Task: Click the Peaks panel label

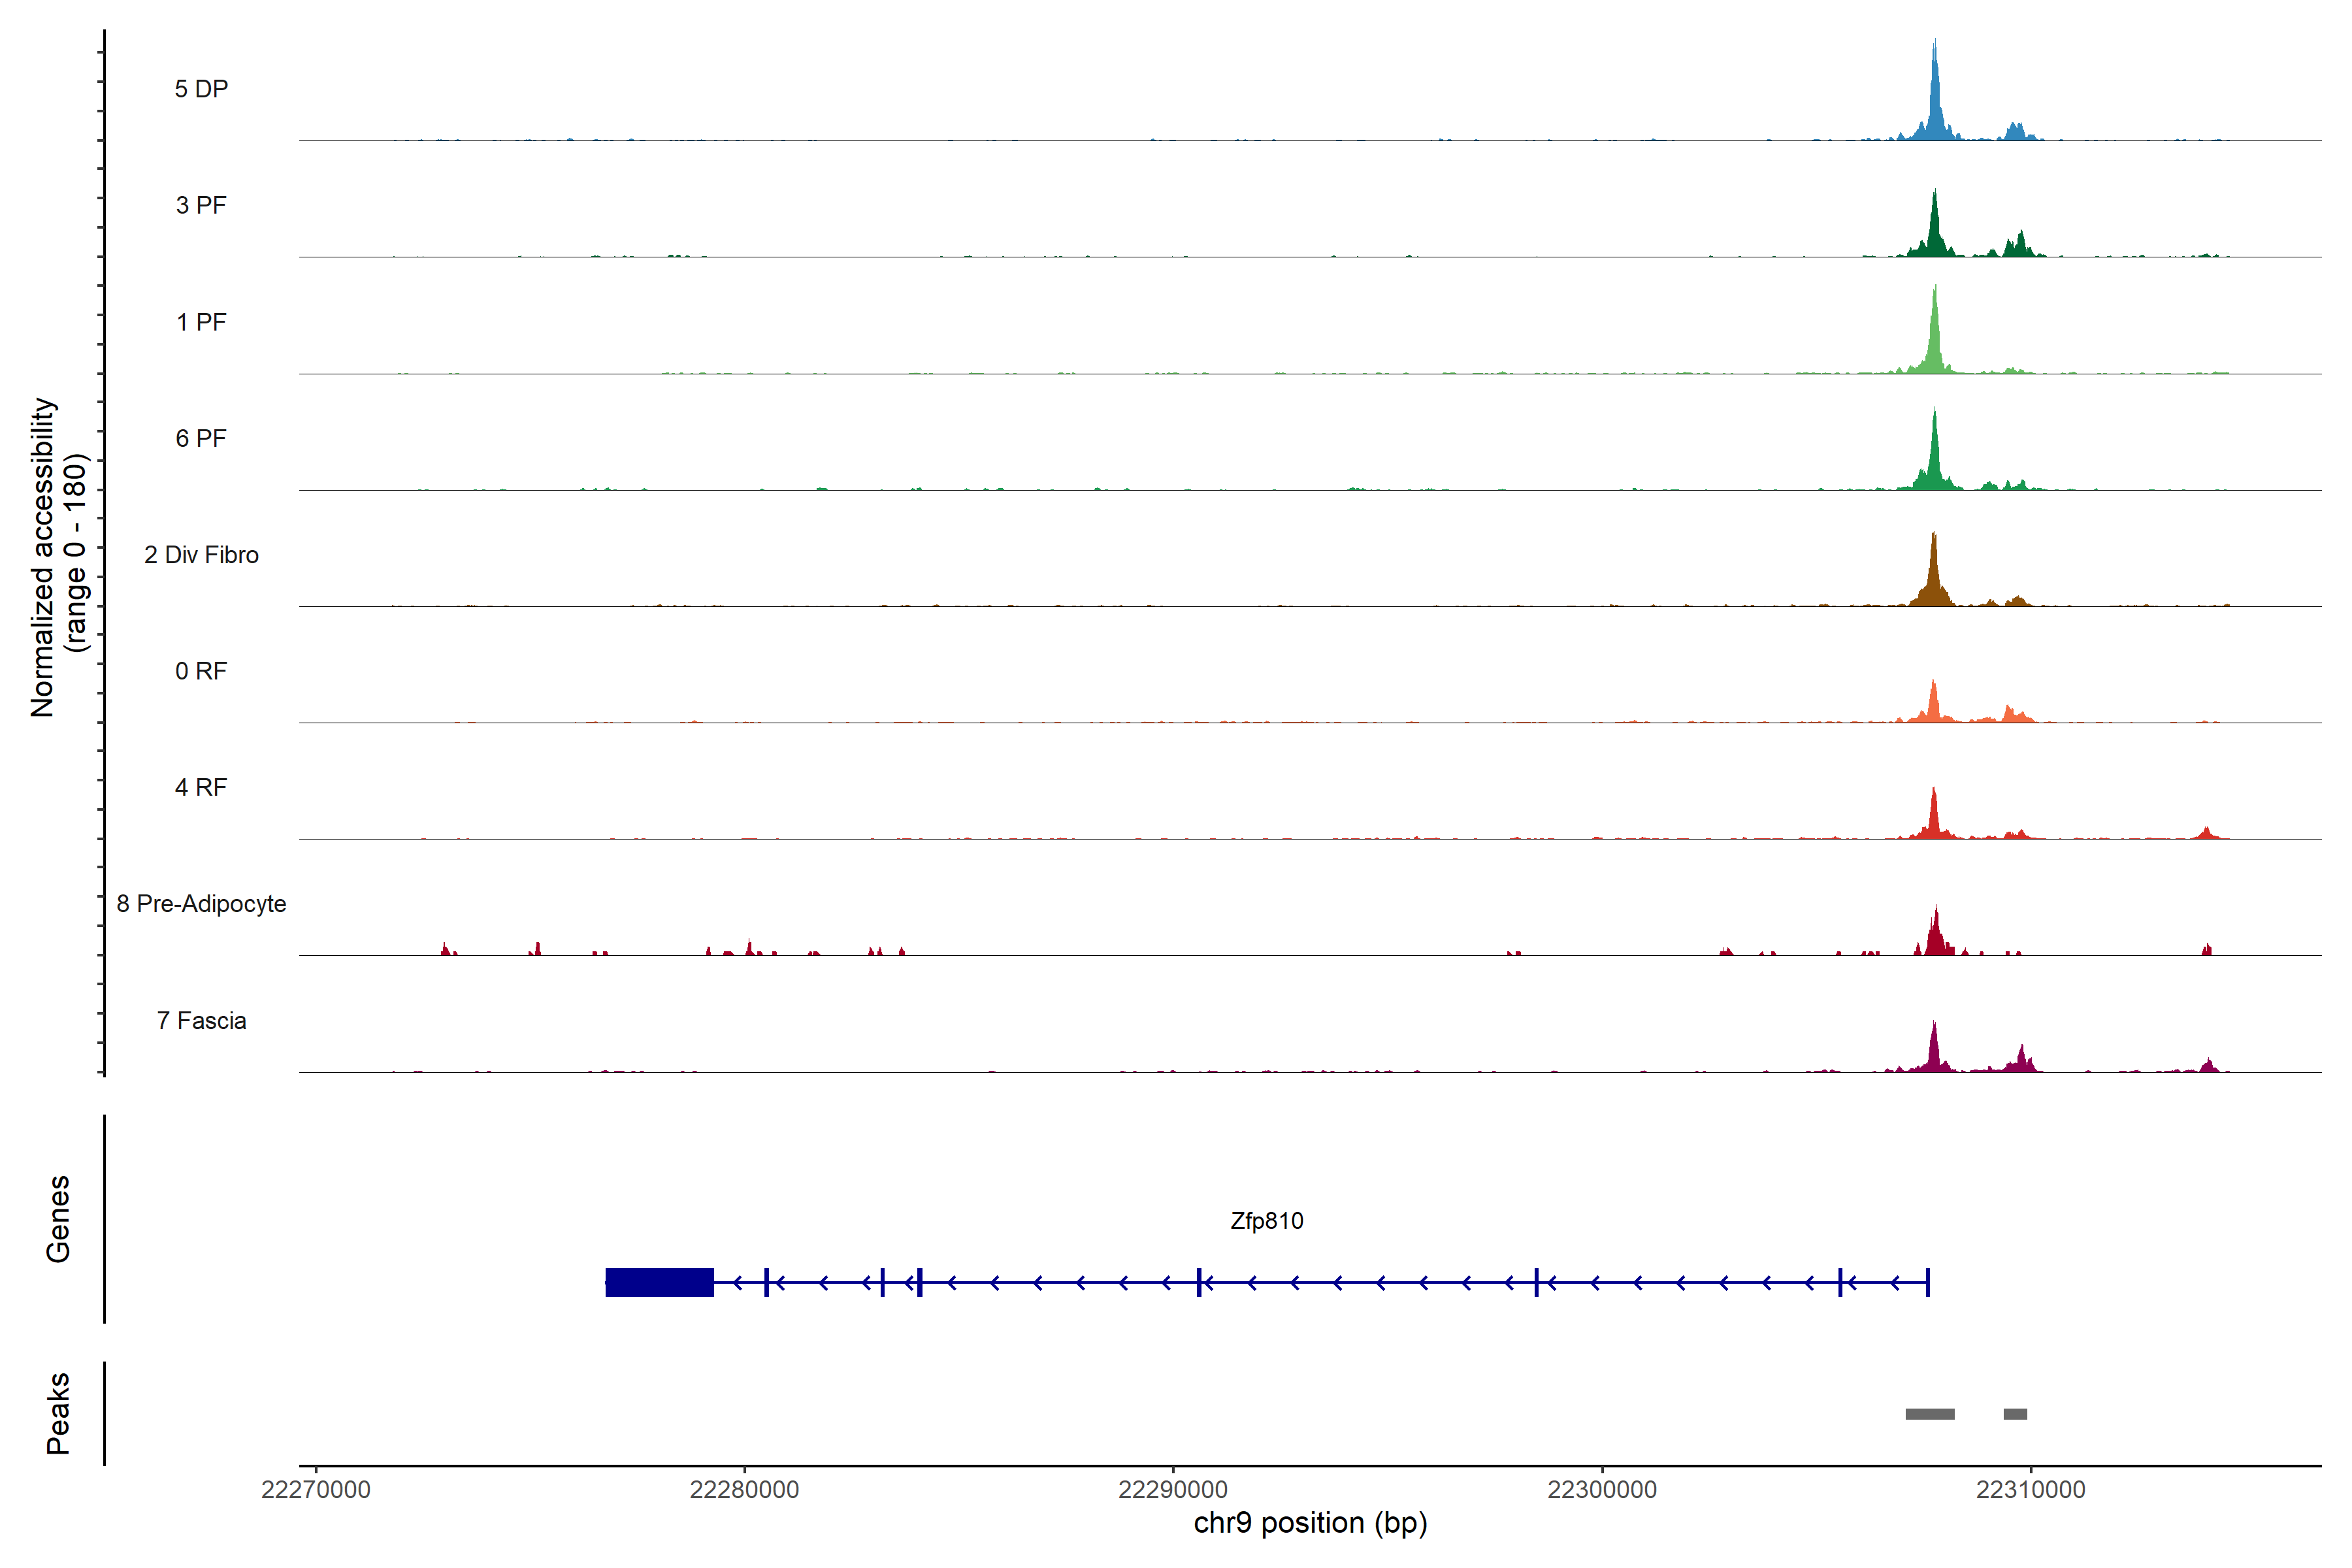Action: tap(58, 1412)
